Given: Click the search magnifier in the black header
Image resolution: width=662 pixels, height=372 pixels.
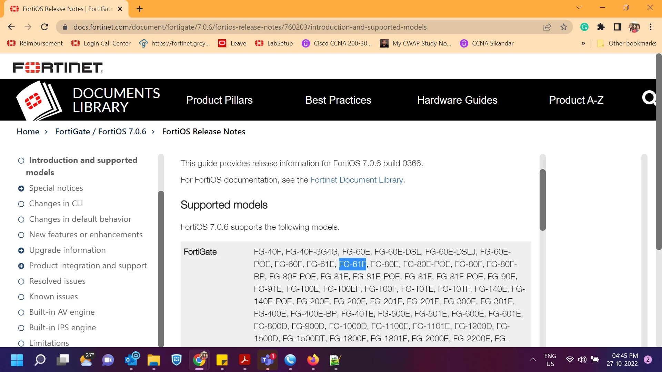Looking at the screenshot, I should coord(649,98).
